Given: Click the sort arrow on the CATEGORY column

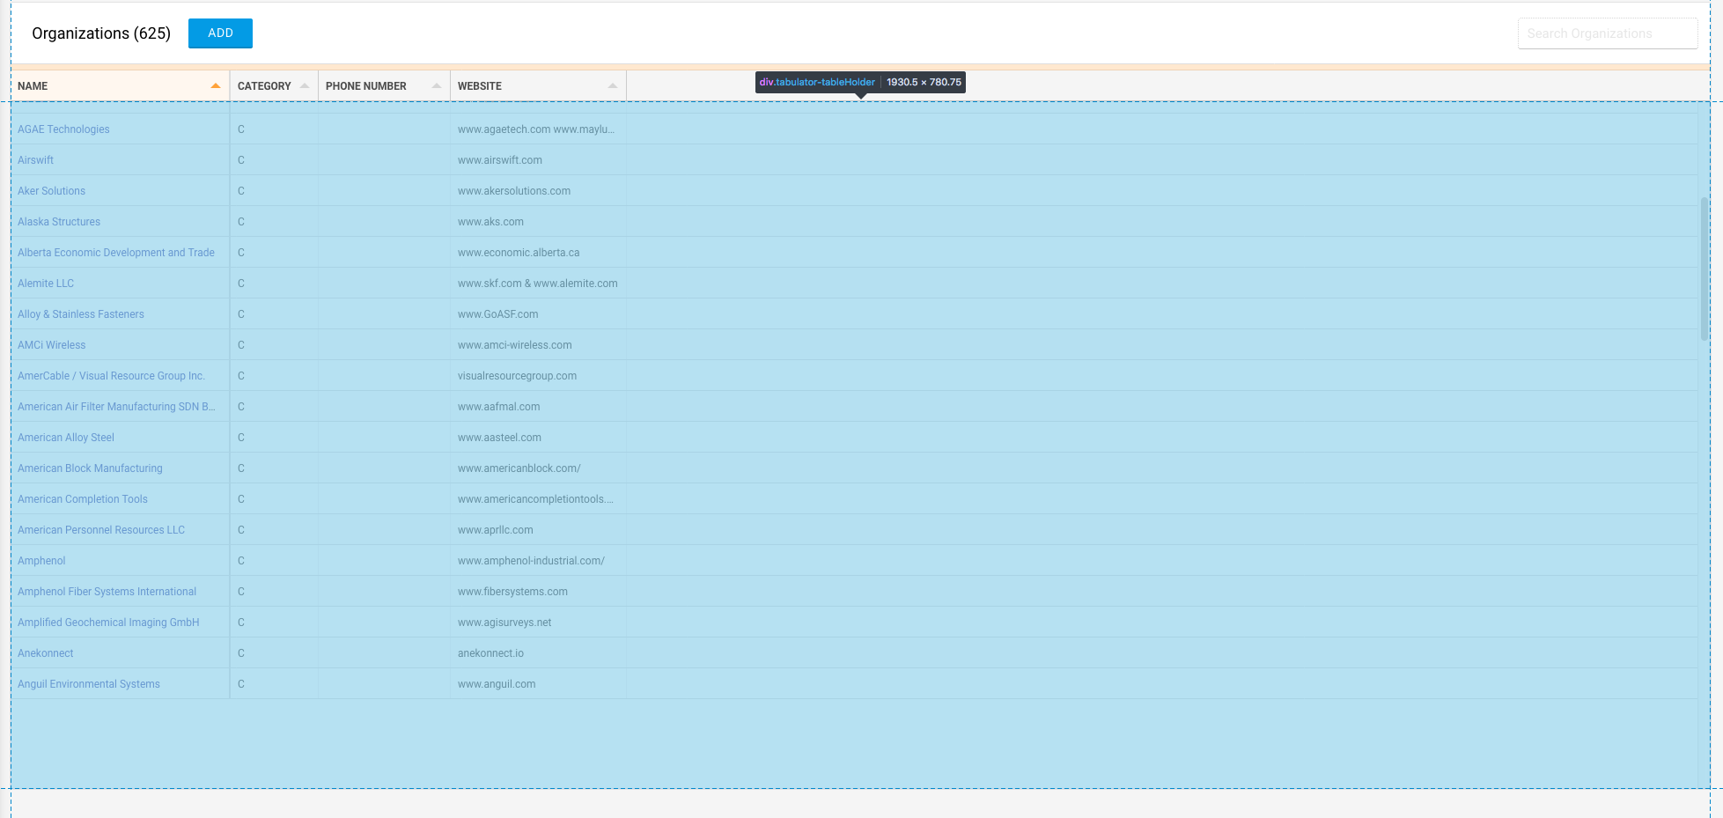Looking at the screenshot, I should click(x=306, y=85).
